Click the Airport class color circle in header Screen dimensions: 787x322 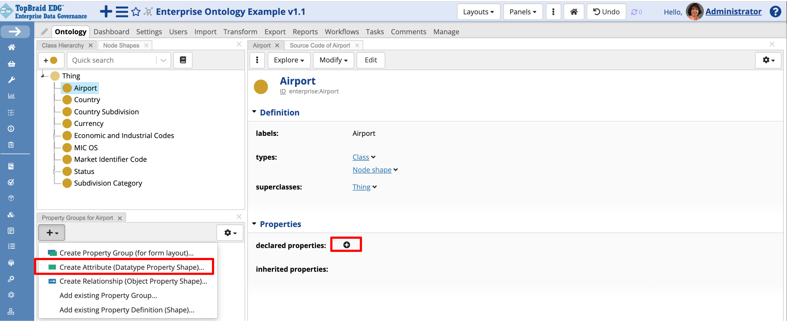(x=261, y=87)
